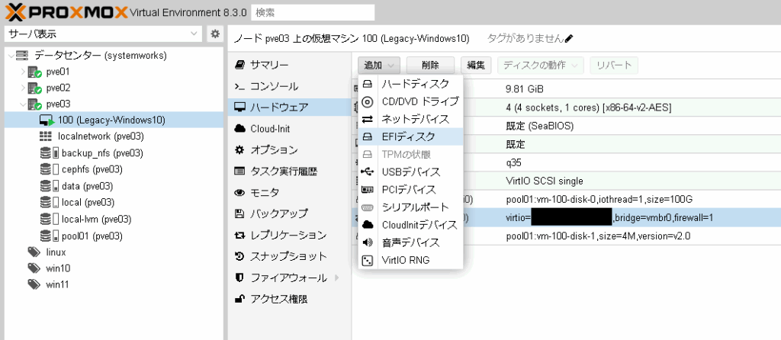Open the タスク実行履歴 tab
Image resolution: width=781 pixels, height=340 pixels.
pos(289,172)
